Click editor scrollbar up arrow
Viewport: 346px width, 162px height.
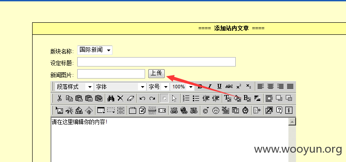292,121
